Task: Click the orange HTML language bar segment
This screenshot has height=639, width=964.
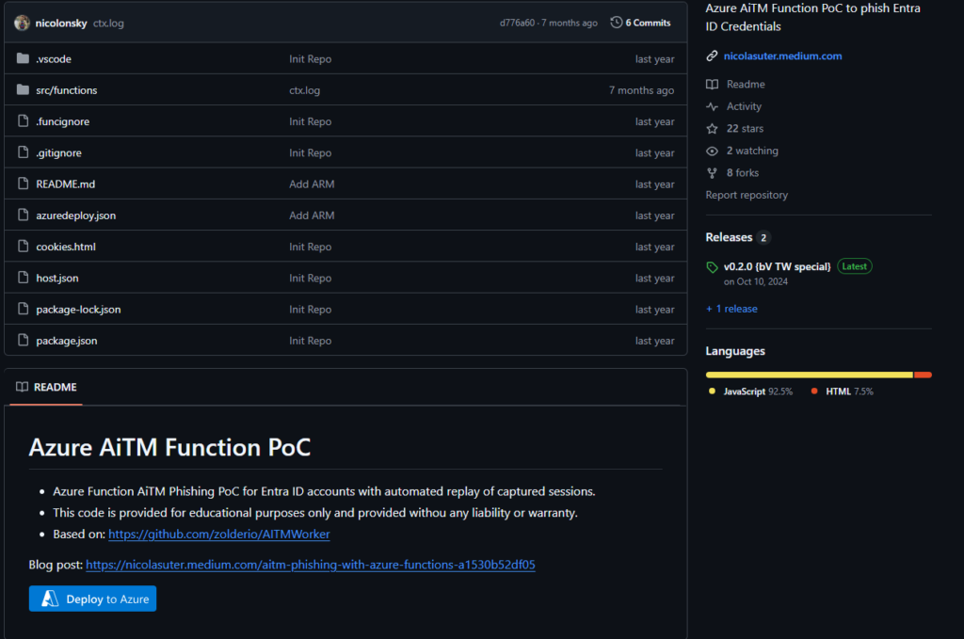Action: coord(923,375)
